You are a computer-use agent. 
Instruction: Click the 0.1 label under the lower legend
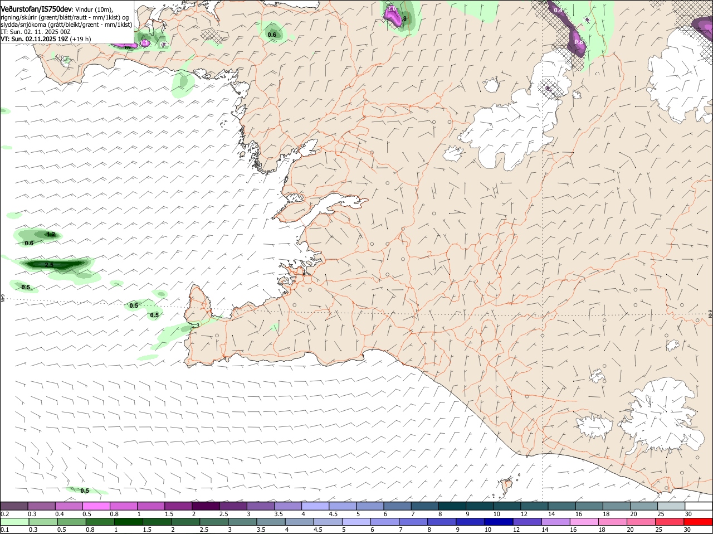coord(4,530)
